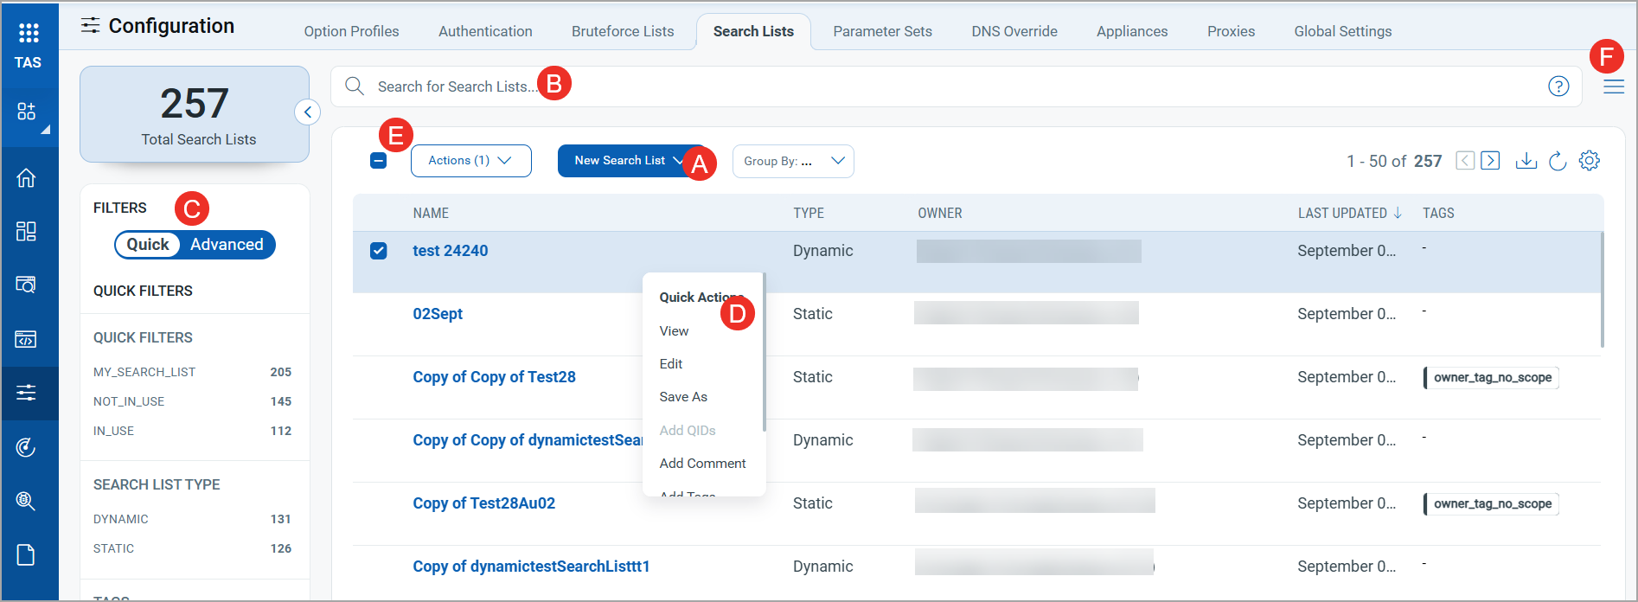Switch filters to Advanced mode
The height and width of the screenshot is (602, 1638).
(x=227, y=245)
